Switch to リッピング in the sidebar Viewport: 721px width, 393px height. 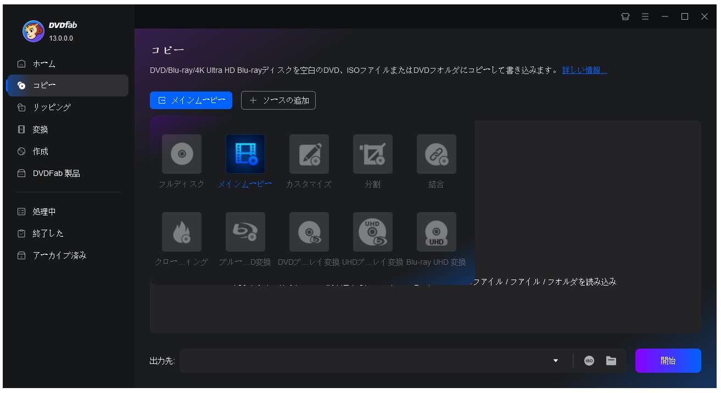67,107
